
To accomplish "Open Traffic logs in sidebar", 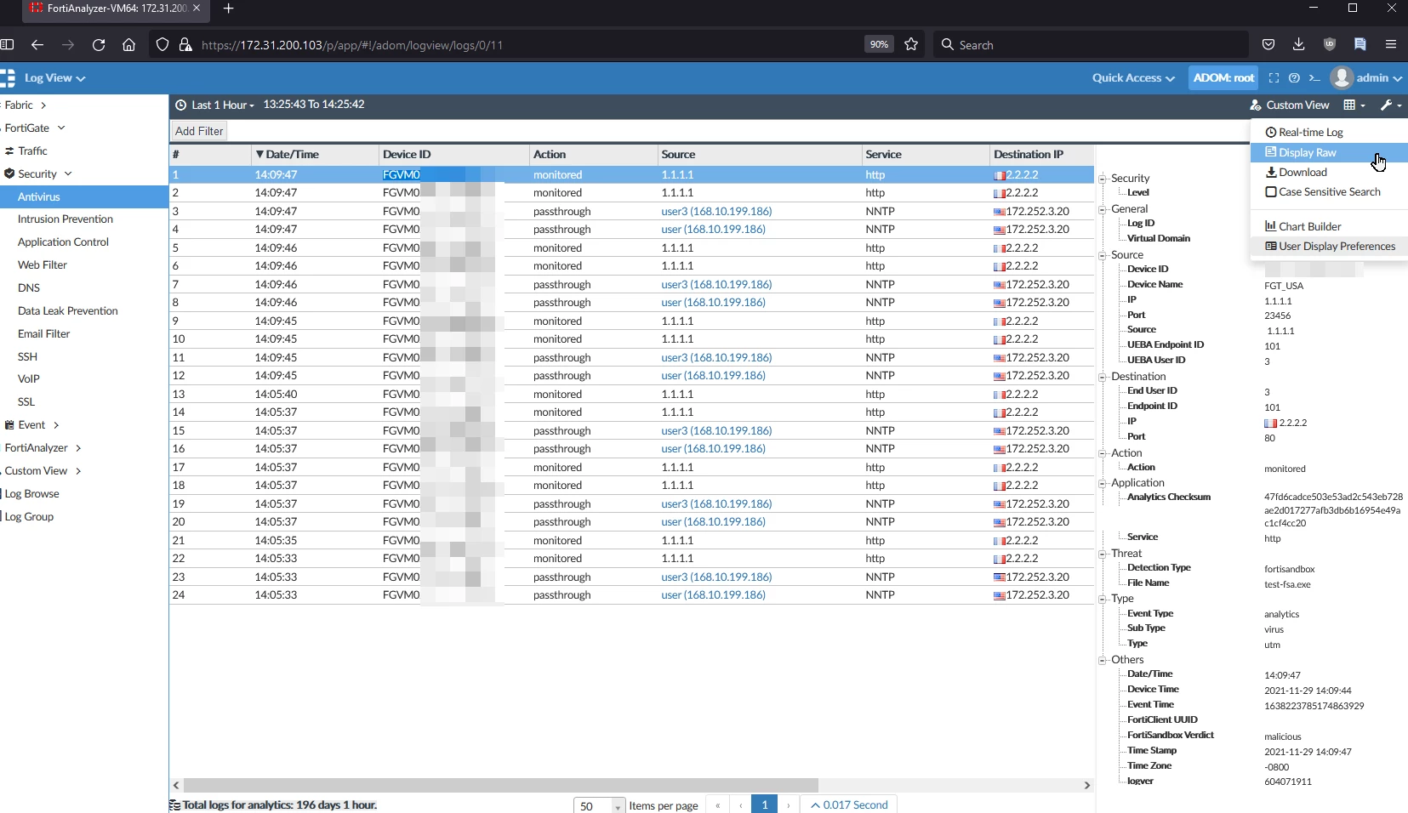I will 32,151.
